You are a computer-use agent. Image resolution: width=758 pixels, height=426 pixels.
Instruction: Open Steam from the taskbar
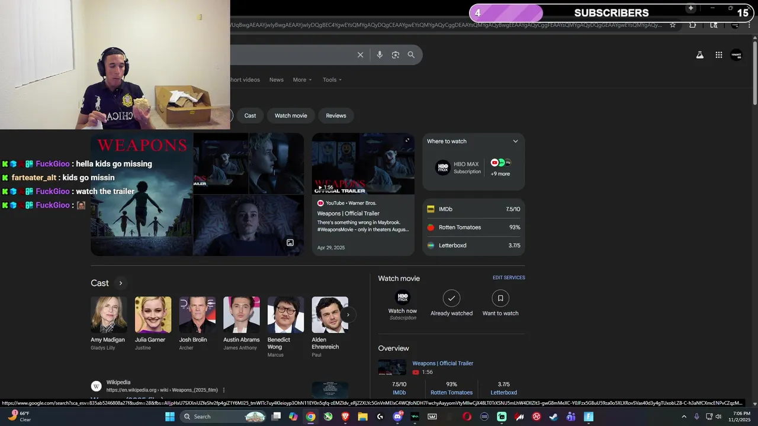(554, 417)
